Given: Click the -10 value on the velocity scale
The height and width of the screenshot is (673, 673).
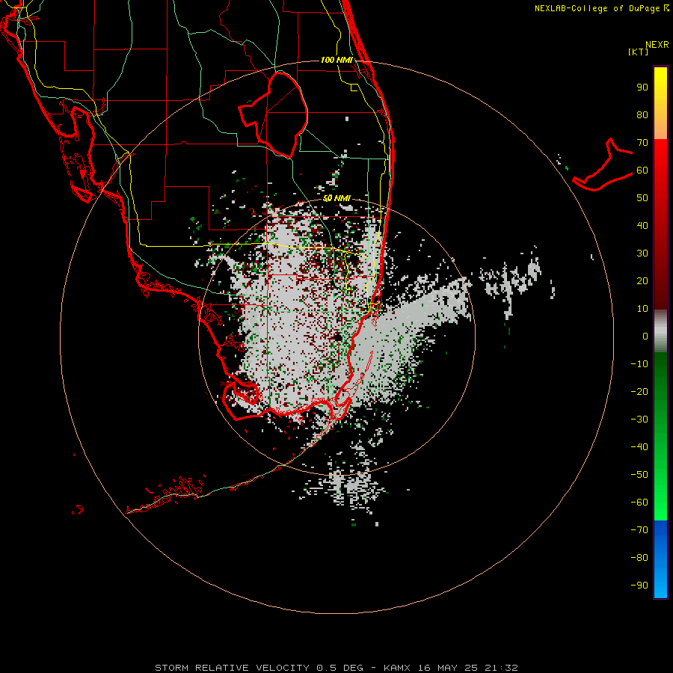Looking at the screenshot, I should click(639, 364).
